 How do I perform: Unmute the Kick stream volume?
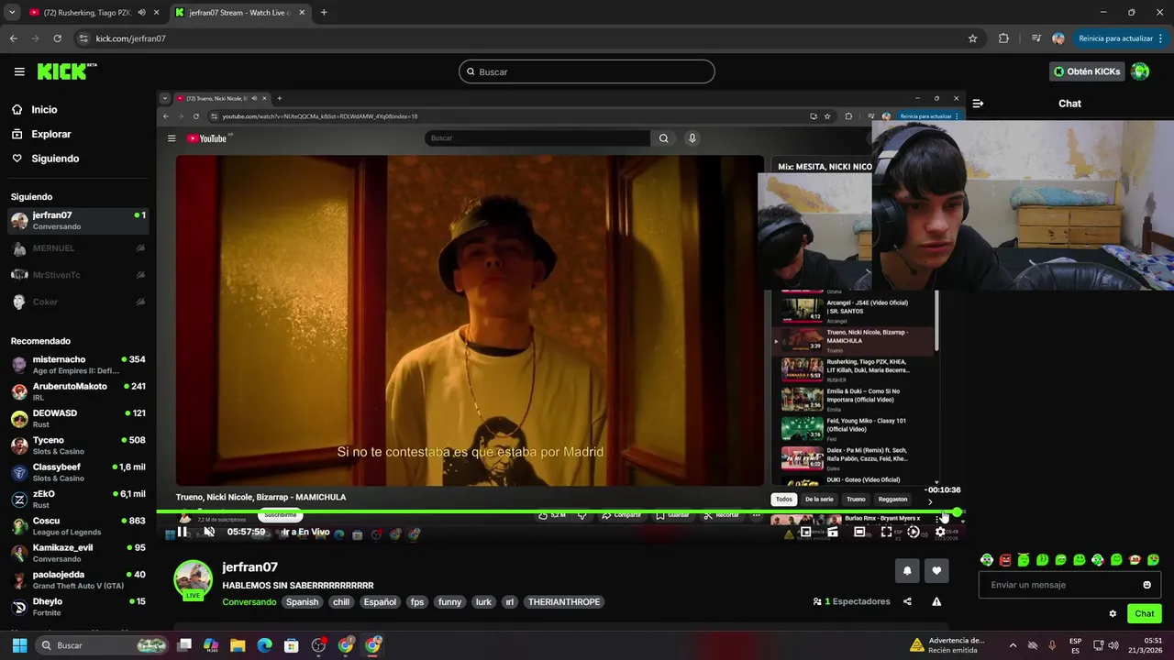coord(209,532)
